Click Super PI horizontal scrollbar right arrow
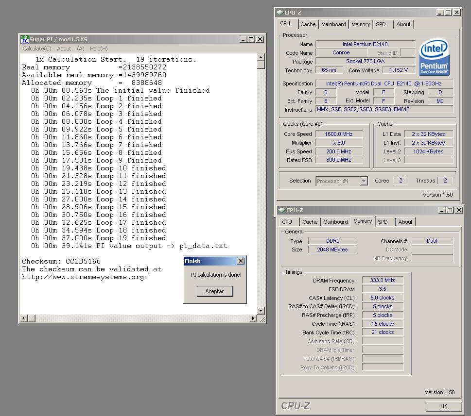Viewport: 471px width, 416px height. point(253,318)
